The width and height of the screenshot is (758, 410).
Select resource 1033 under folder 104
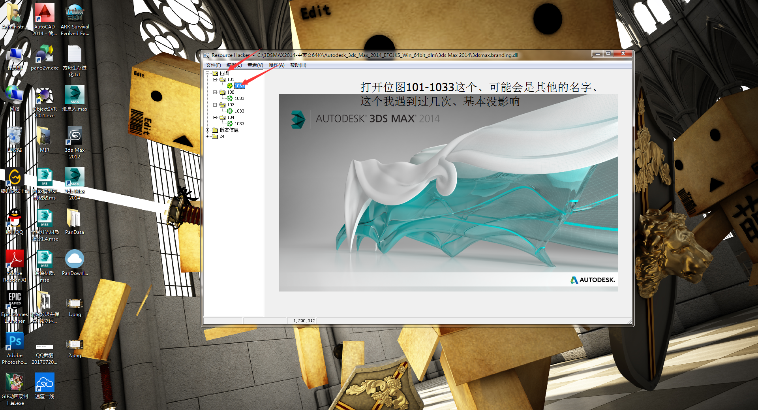click(239, 124)
